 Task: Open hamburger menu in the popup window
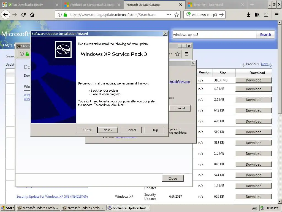[x=187, y=54]
